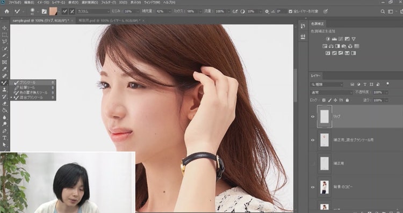The width and height of the screenshot is (403, 213).
Task: Hide the リップ layer
Action: coord(313,116)
